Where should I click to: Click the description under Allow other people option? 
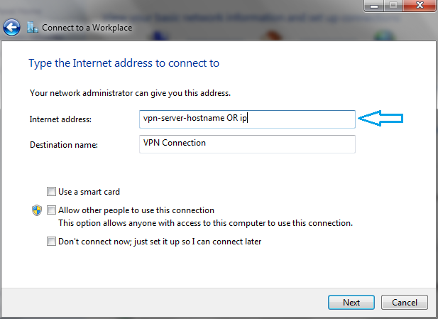205,223
